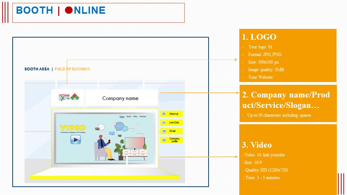
Task: Click the Company profile button
Action: point(172,140)
